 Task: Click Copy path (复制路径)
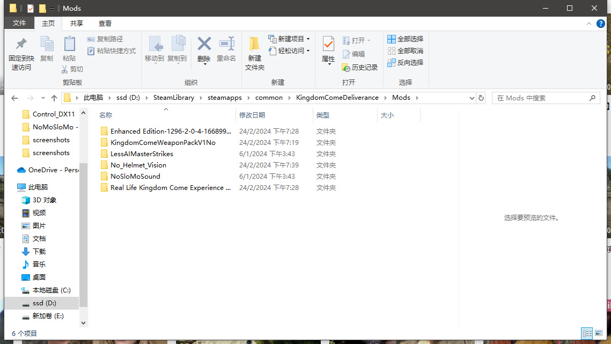(x=105, y=39)
